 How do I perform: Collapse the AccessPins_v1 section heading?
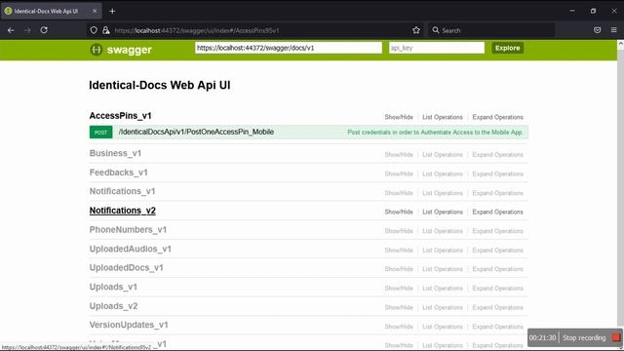tap(120, 116)
